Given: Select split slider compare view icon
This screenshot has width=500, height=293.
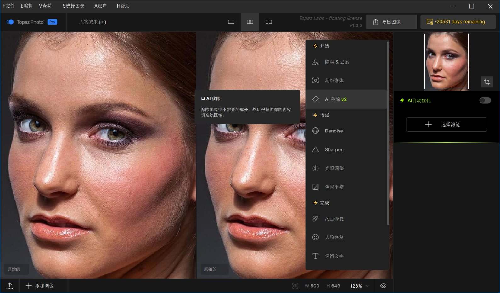Looking at the screenshot, I should [268, 22].
